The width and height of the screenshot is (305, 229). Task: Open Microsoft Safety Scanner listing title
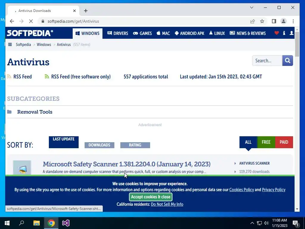(x=127, y=164)
